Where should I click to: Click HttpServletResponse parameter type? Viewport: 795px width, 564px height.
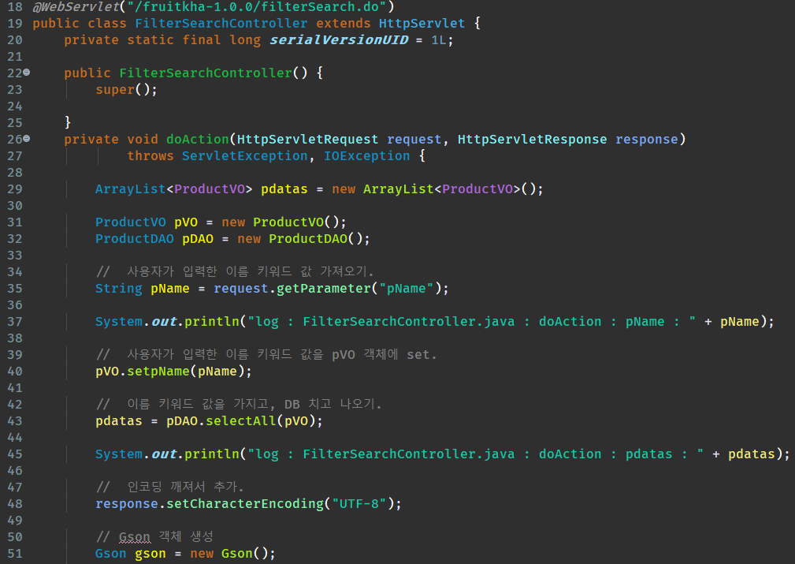click(533, 139)
